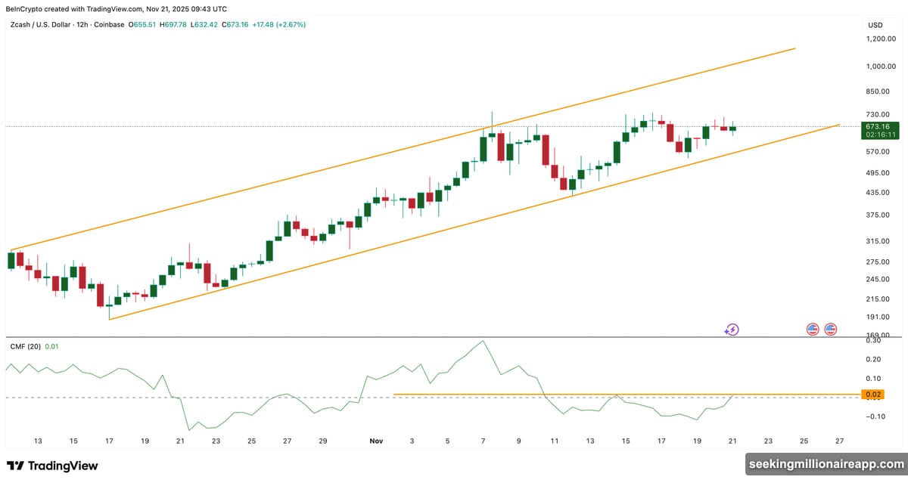908x483 pixels.
Task: Open the right US flag economic event marker
Action: pyautogui.click(x=830, y=328)
